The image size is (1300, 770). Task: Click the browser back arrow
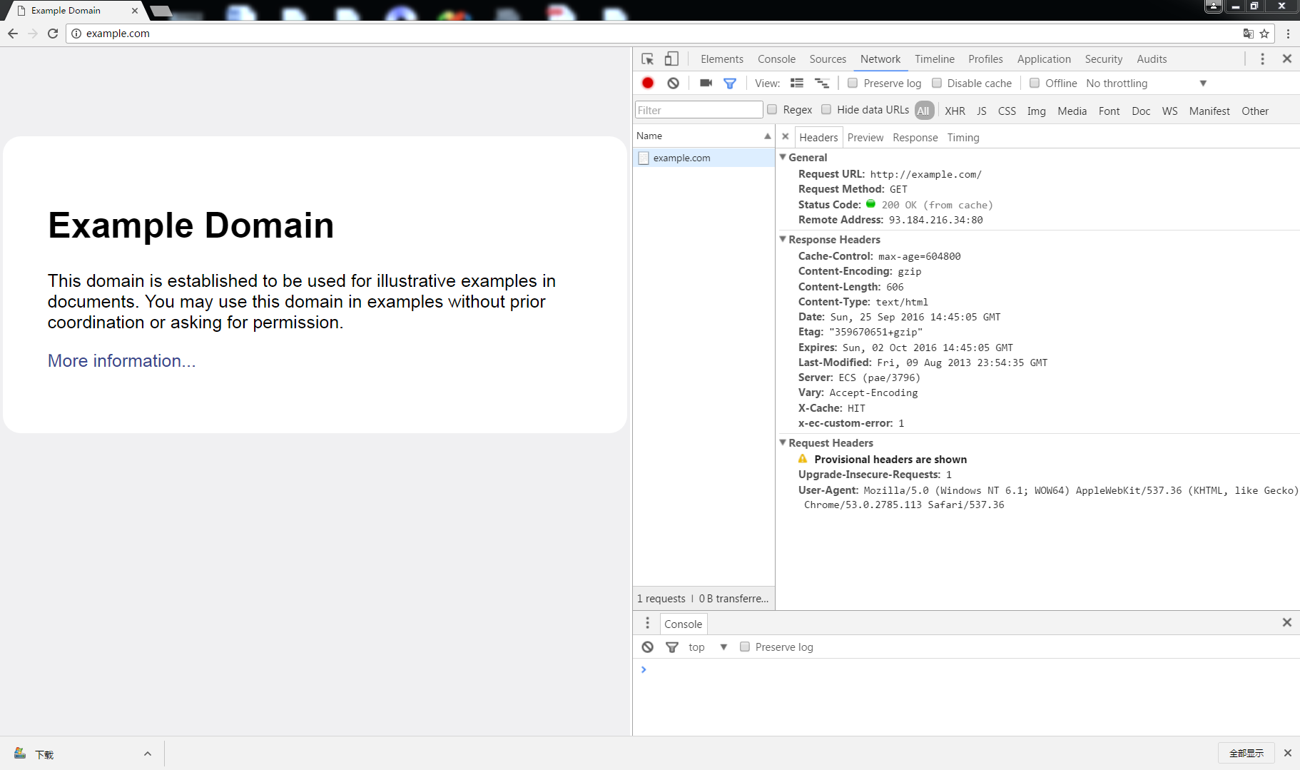13,34
